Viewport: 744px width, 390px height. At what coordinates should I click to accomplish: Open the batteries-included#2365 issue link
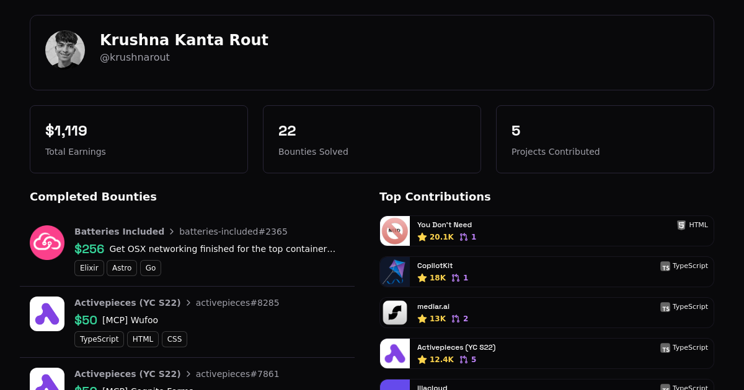[x=233, y=232]
